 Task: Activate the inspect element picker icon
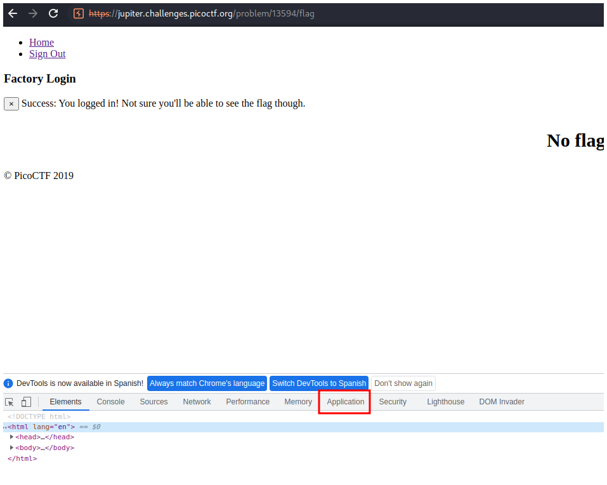coord(10,402)
